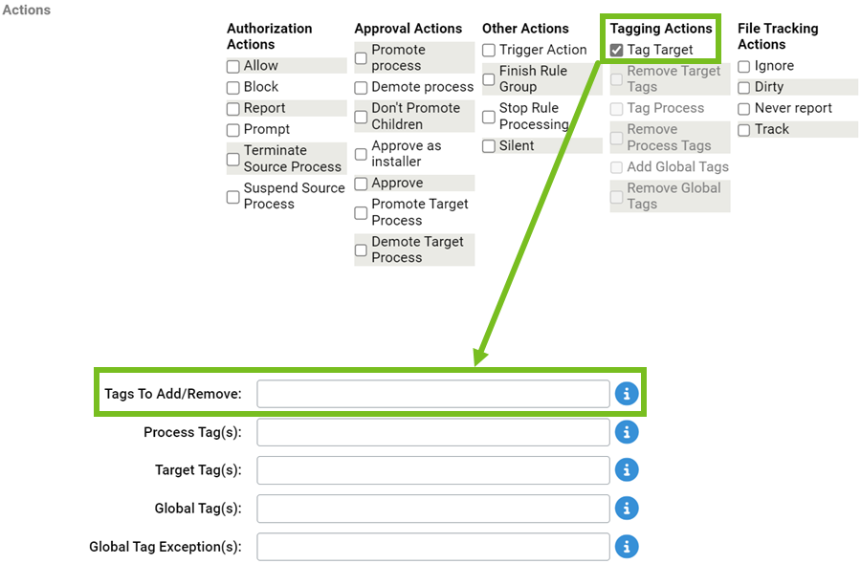The height and width of the screenshot is (564, 861).
Task: Check the Block action checkbox
Action: tap(232, 86)
